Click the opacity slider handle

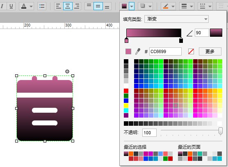pyautogui.click(x=221, y=131)
